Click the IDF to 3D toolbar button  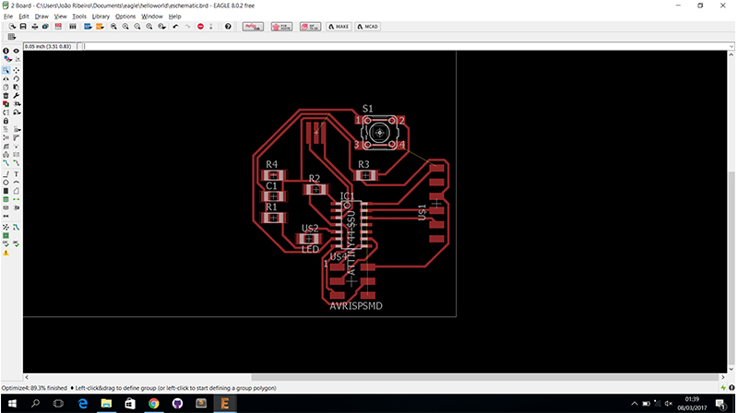click(310, 27)
